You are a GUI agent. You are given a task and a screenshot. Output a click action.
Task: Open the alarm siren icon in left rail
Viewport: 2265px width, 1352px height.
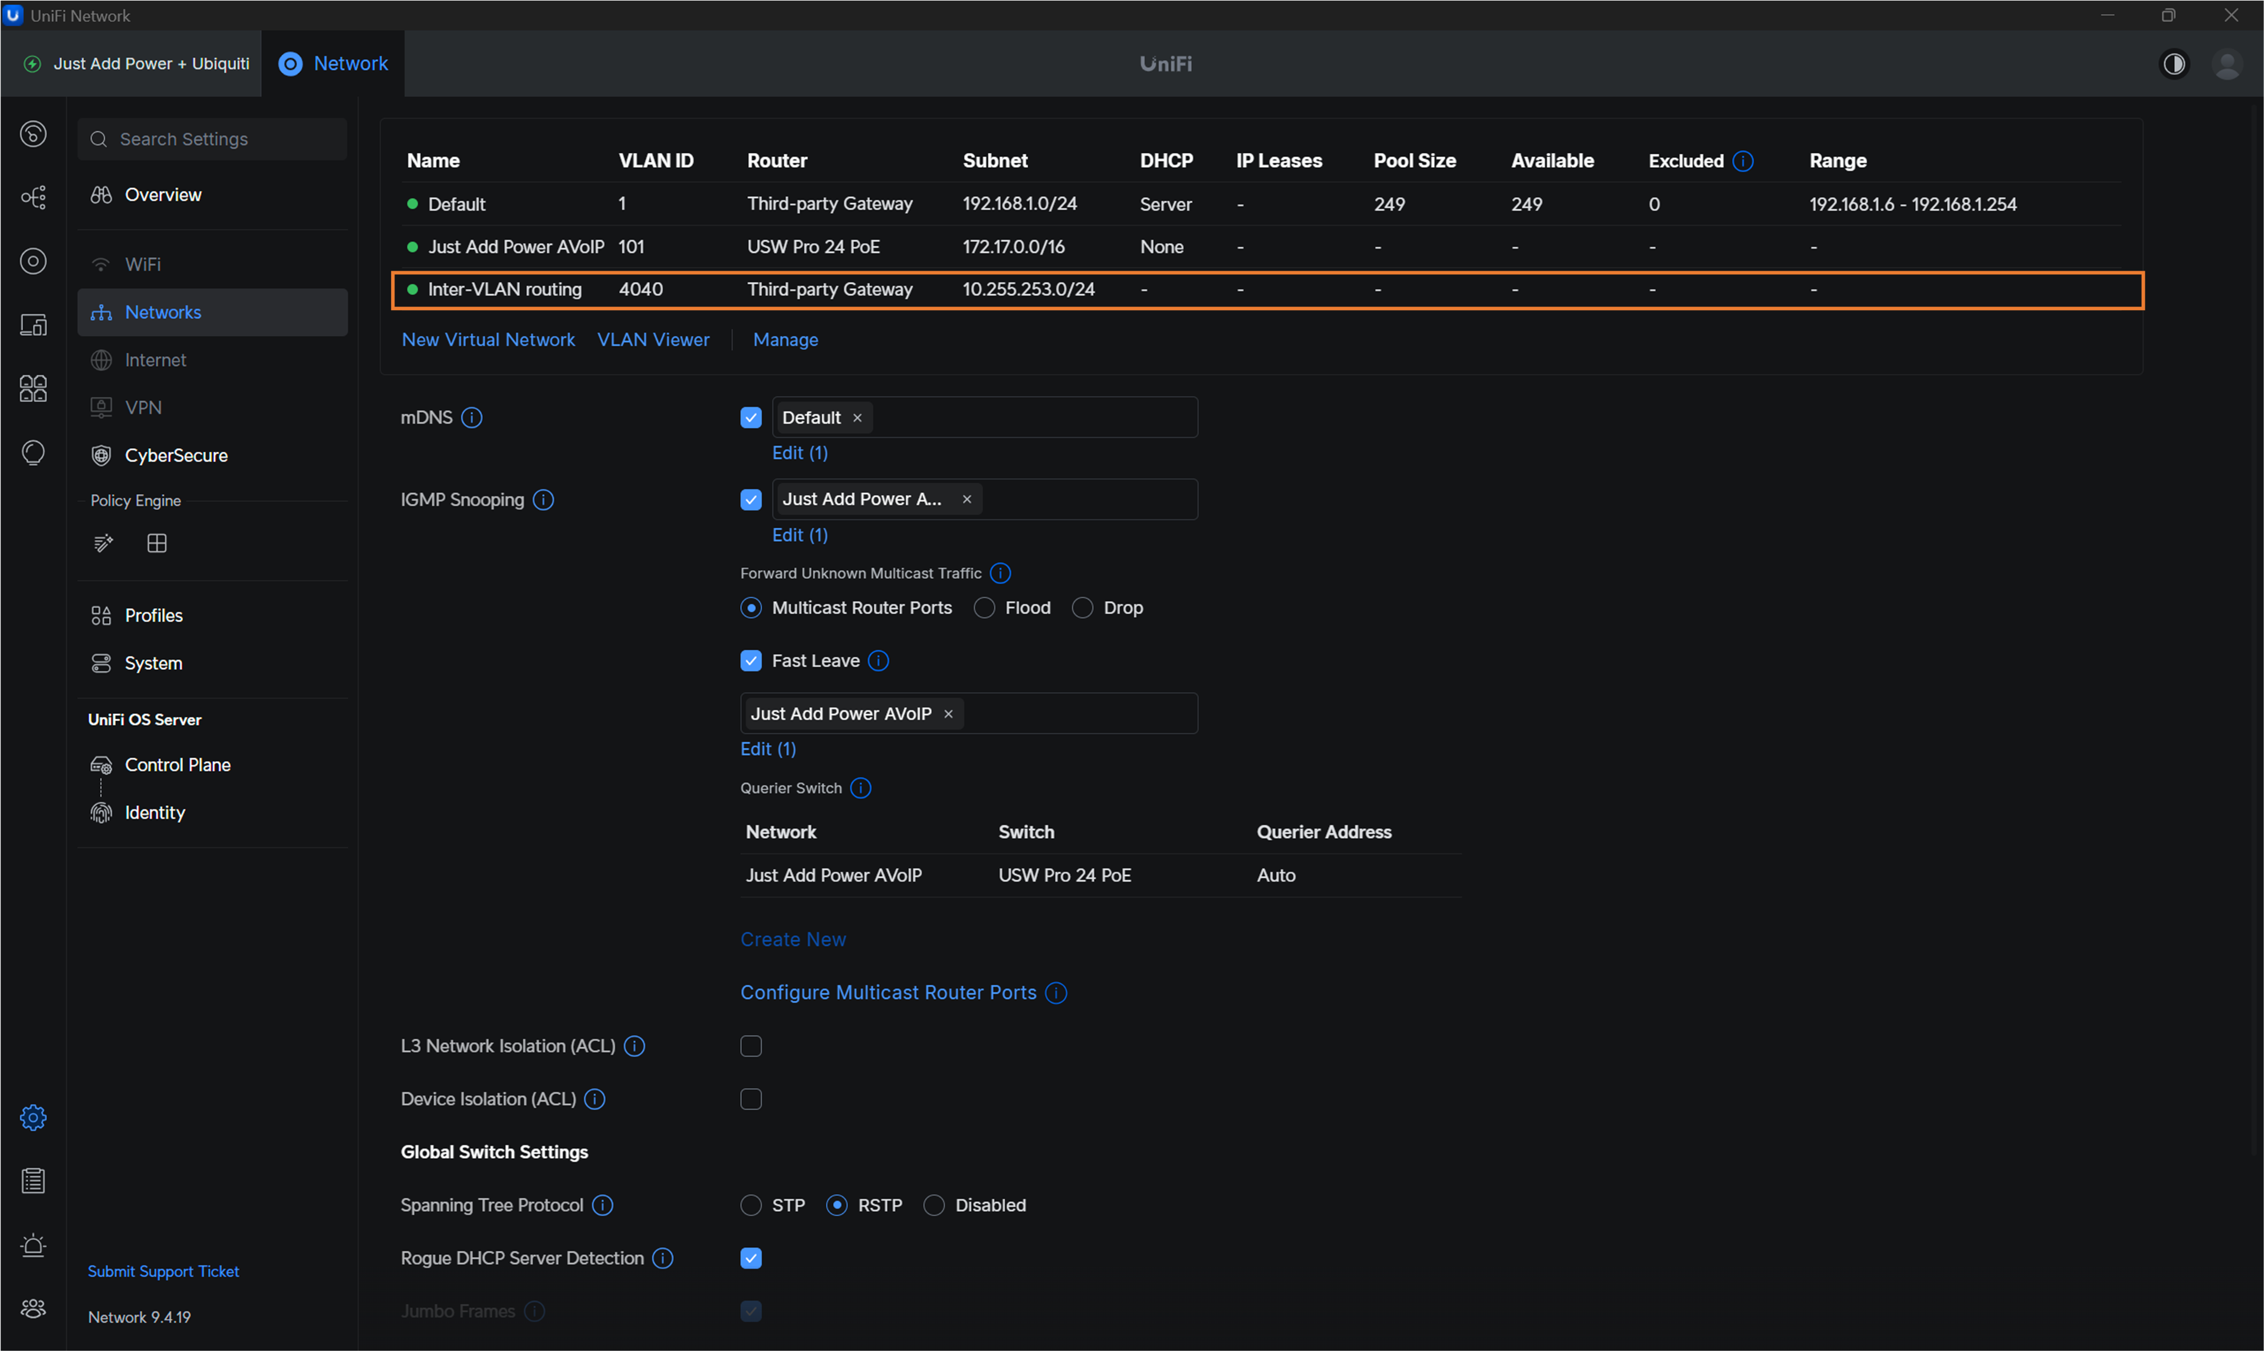[x=34, y=1245]
